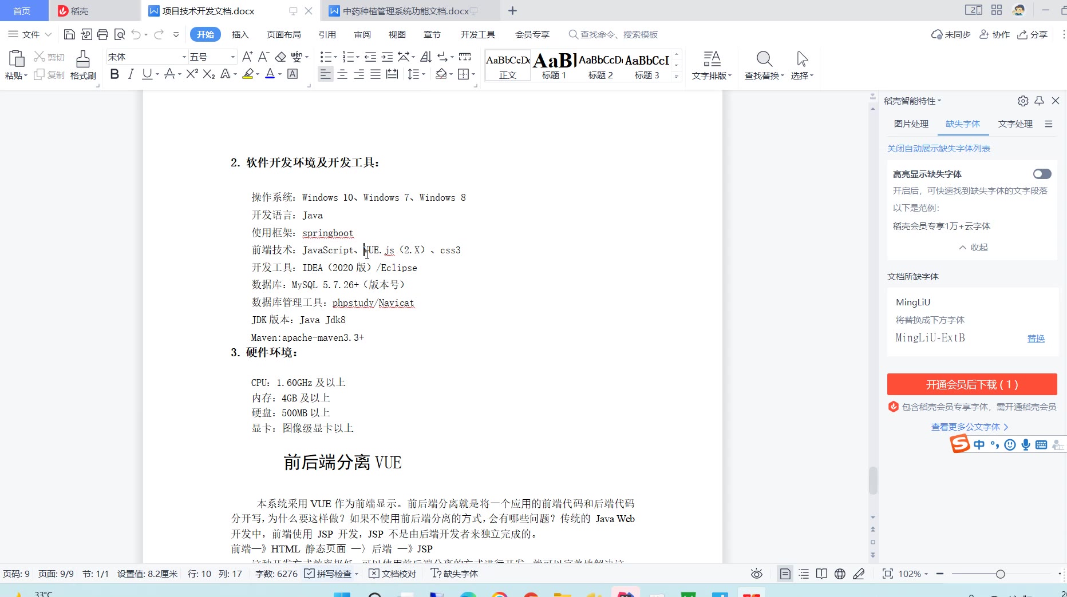Click the settings gear in the side panel
Screen dimensions: 1067x597
click(x=1023, y=101)
